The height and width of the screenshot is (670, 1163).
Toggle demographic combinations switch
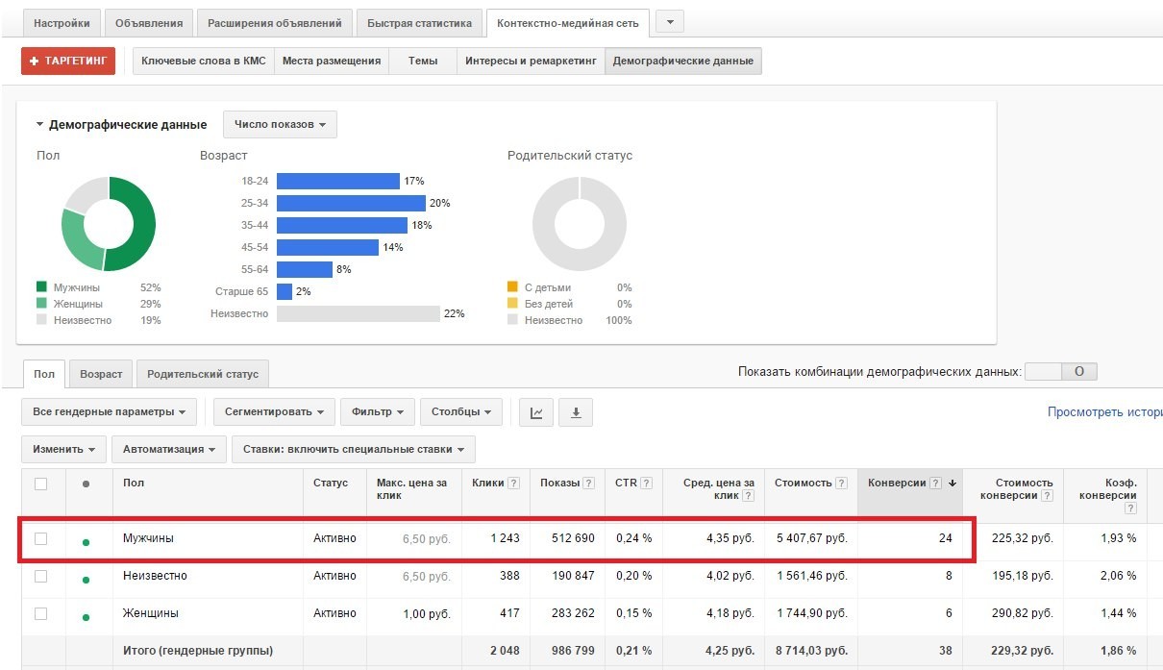(1061, 371)
